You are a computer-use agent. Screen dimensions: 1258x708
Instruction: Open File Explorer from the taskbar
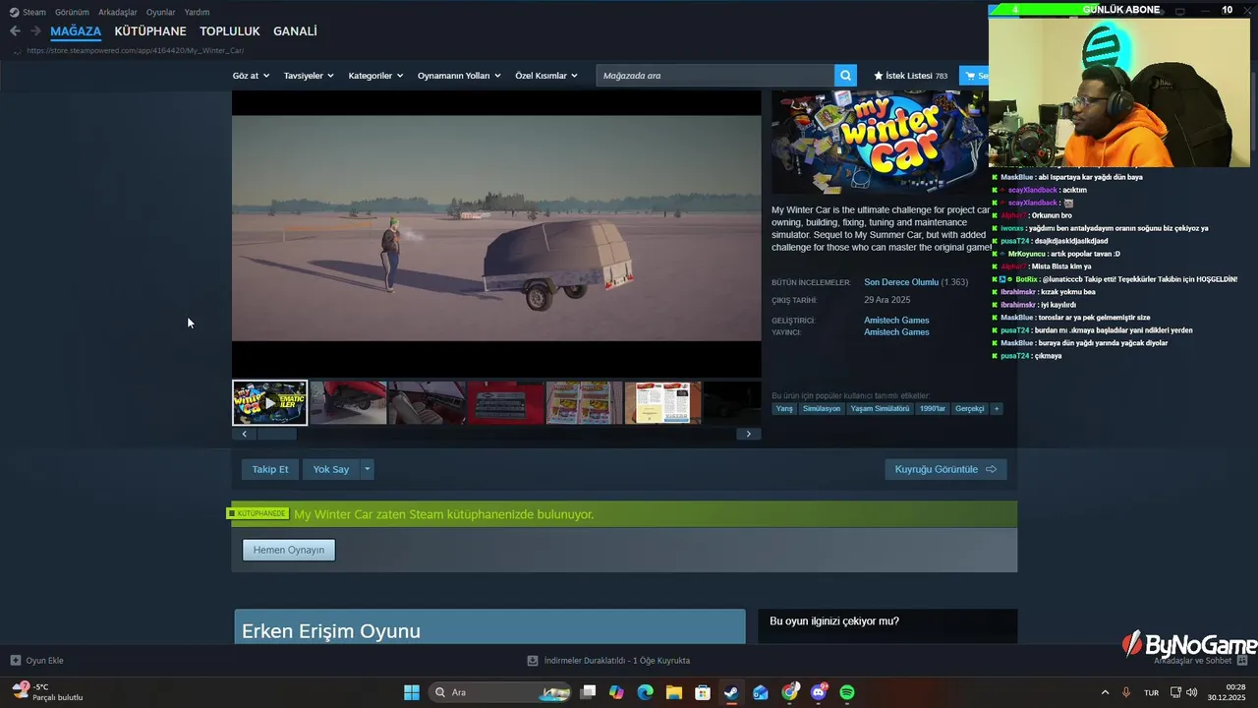tap(674, 692)
